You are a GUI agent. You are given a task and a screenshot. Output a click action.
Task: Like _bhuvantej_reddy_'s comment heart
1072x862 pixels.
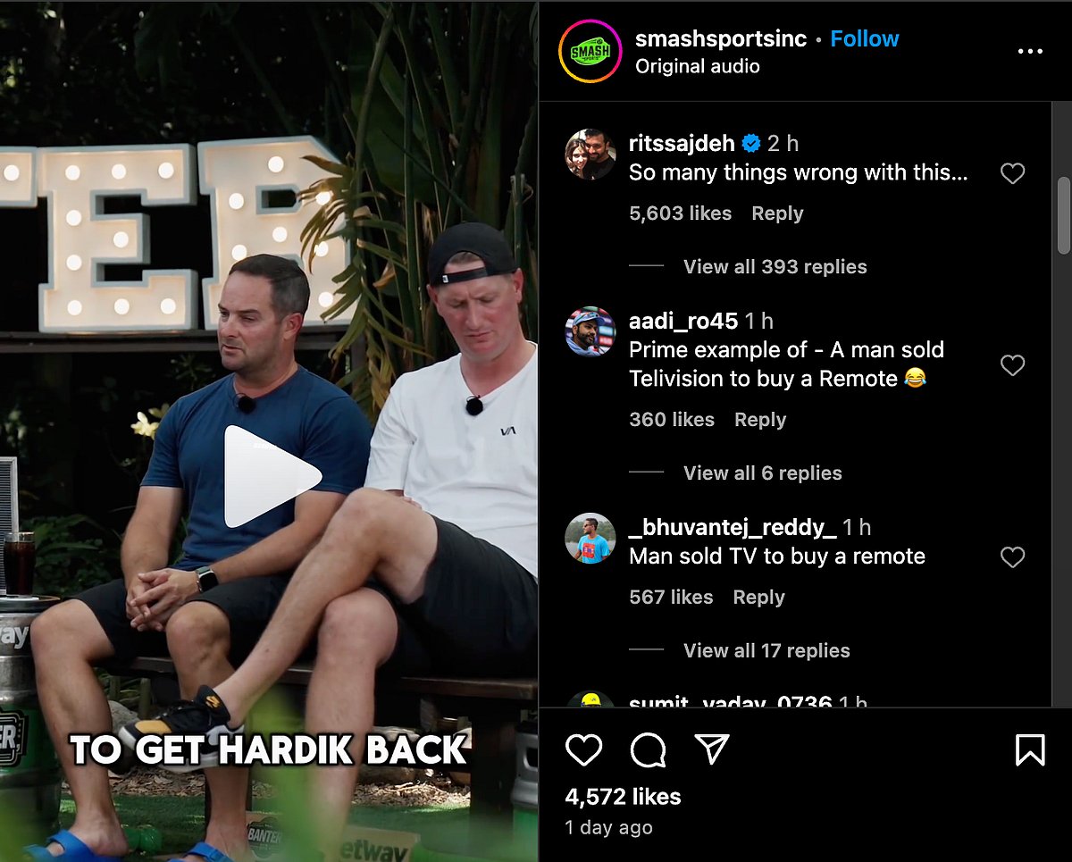pos(1012,557)
